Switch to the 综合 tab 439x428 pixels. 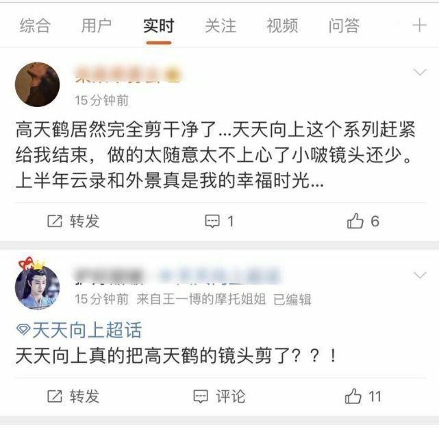click(35, 25)
